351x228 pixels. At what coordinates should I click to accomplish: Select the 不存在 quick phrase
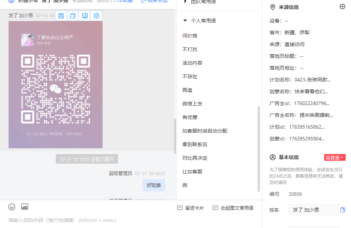tap(190, 76)
